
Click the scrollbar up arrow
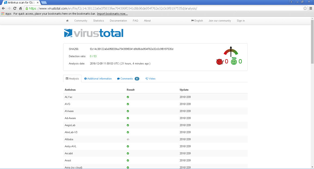tap(312, 18)
